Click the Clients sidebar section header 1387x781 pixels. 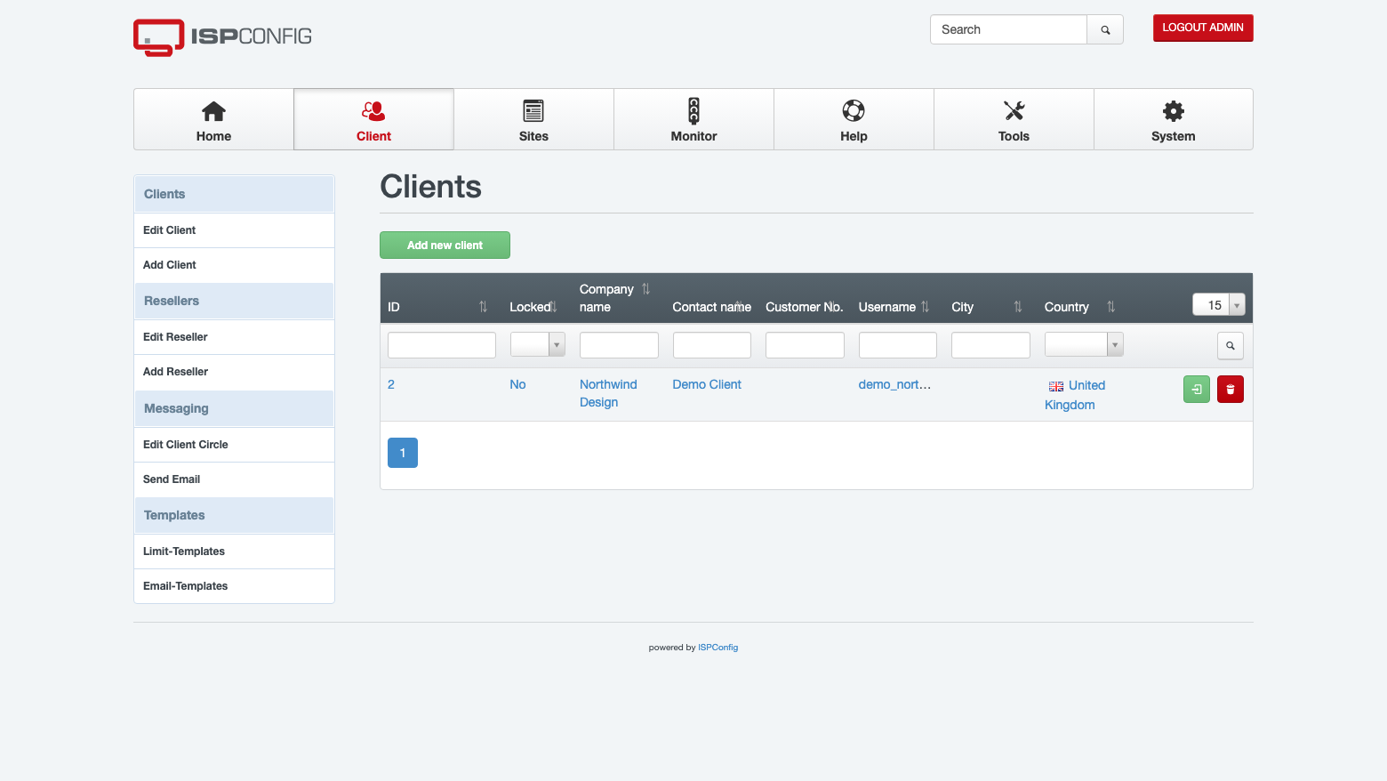click(234, 194)
